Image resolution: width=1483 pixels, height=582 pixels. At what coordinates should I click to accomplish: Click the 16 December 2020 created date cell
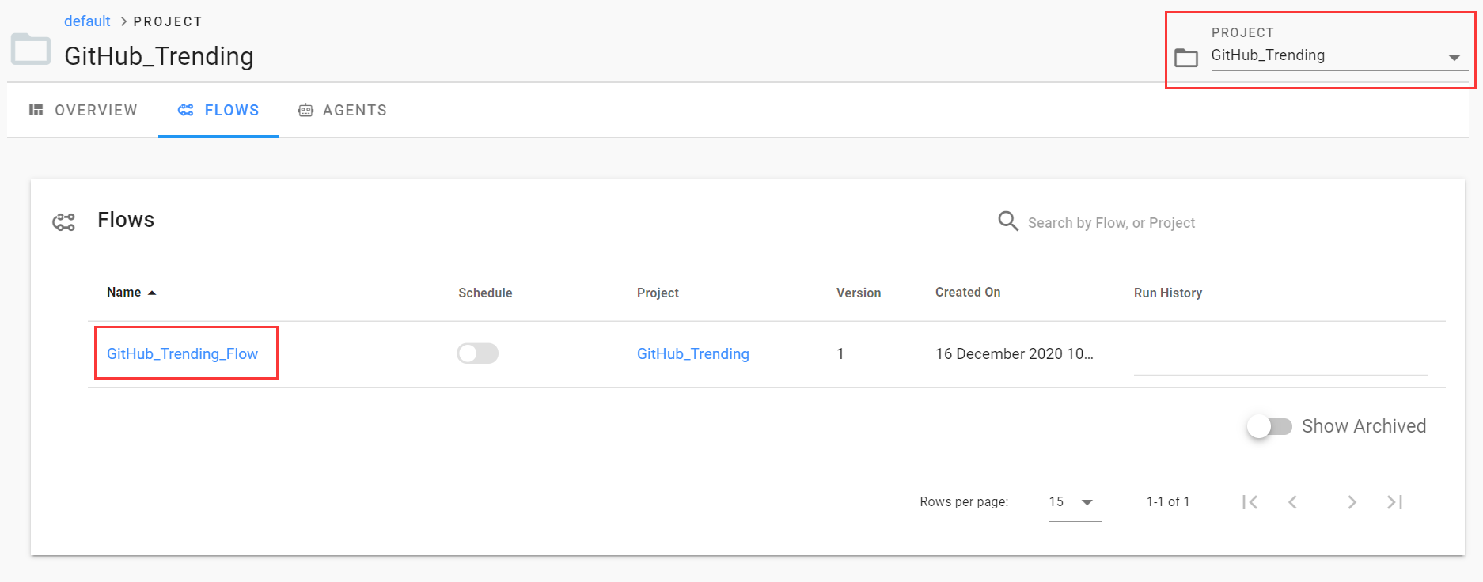pos(1015,353)
